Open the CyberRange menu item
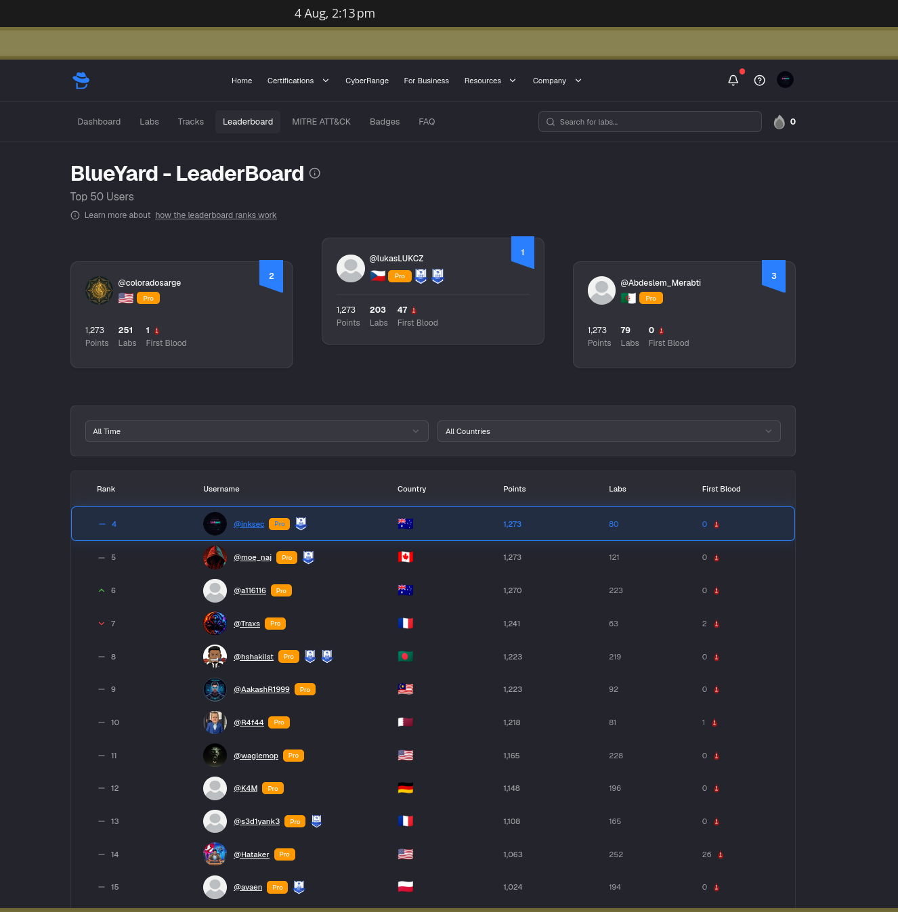 [x=367, y=81]
